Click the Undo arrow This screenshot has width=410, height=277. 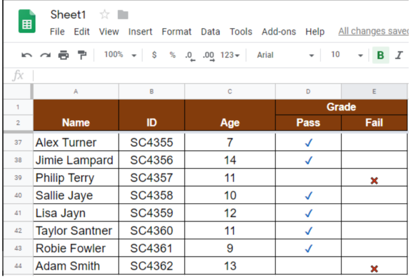pyautogui.click(x=27, y=55)
